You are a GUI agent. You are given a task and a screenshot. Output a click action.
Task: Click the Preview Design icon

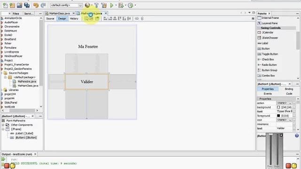click(97, 19)
